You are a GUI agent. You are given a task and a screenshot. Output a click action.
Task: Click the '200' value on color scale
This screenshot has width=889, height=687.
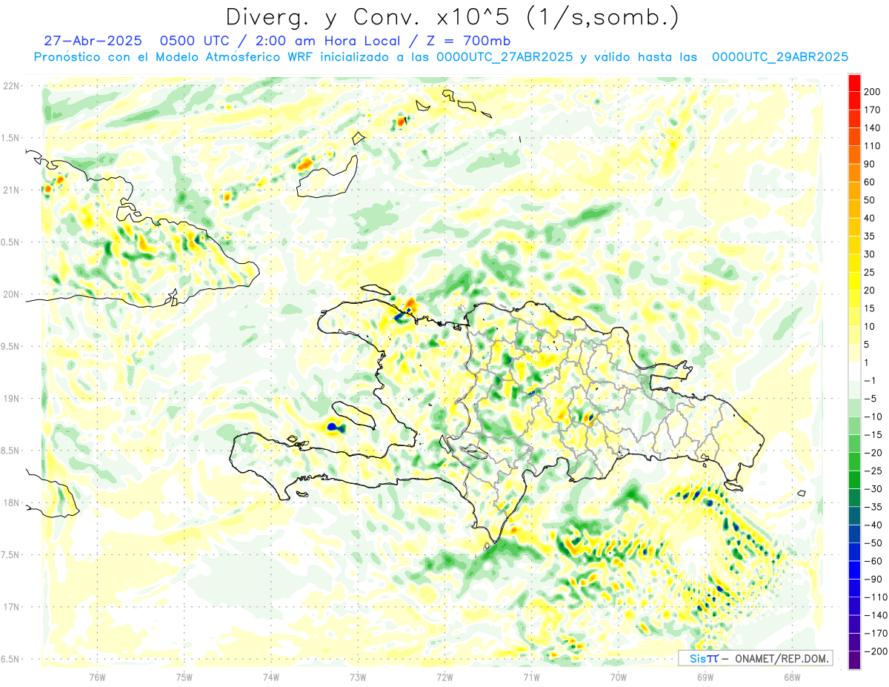tap(873, 92)
